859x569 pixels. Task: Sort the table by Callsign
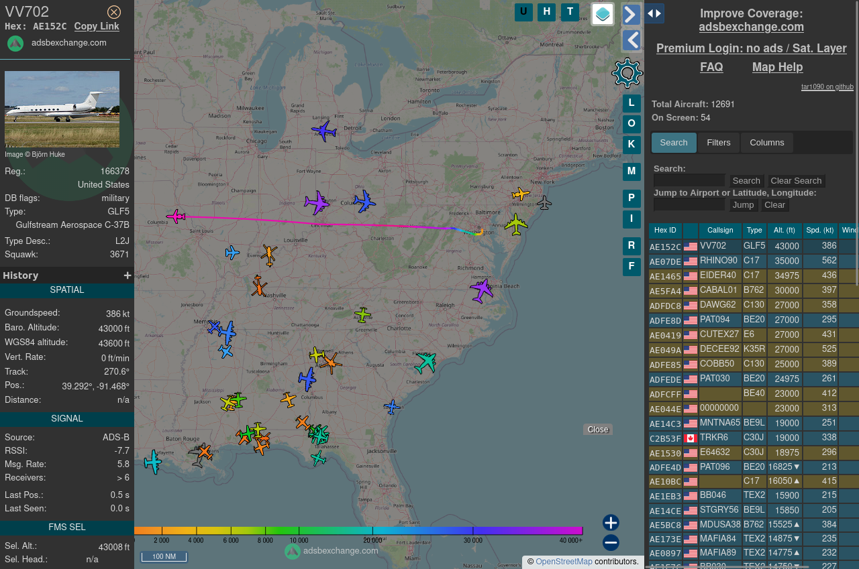pyautogui.click(x=720, y=231)
